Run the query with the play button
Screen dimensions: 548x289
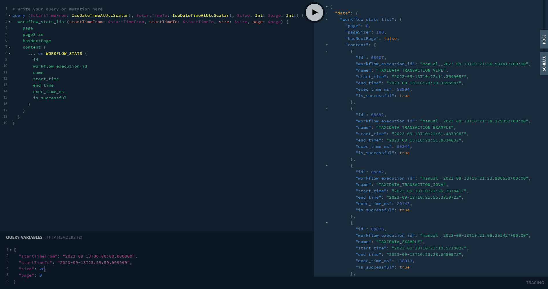314,12
